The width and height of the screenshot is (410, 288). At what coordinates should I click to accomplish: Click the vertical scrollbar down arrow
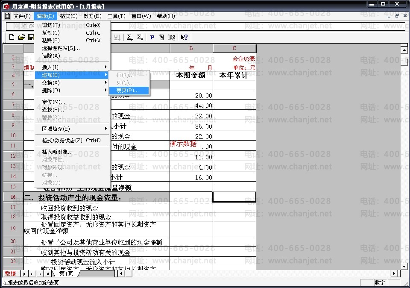tap(404, 267)
